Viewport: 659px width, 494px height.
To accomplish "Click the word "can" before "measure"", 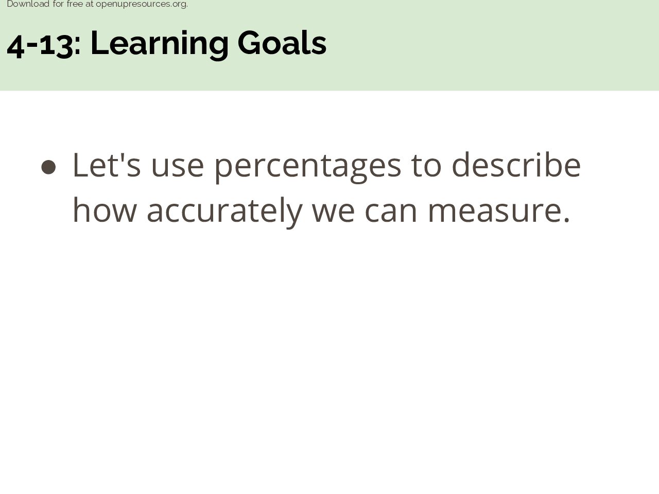I will pos(391,214).
